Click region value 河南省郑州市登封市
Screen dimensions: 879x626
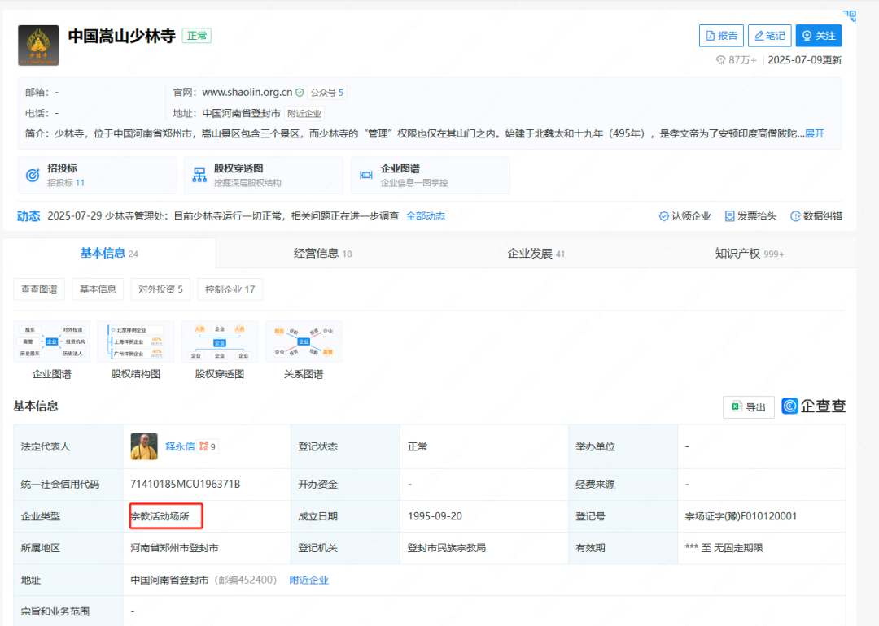coord(174,548)
